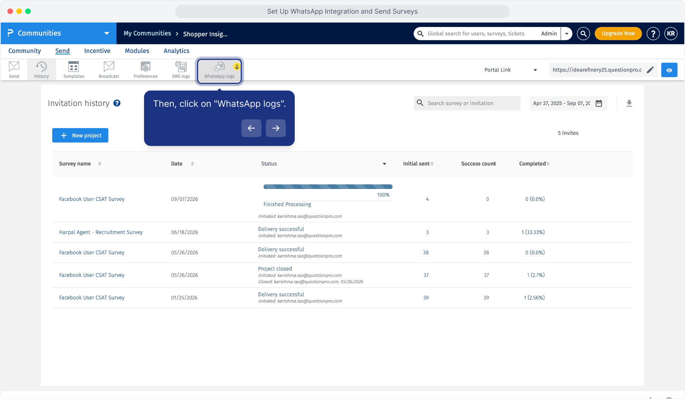Edit the portal link with pencil icon
This screenshot has width=685, height=399.
point(650,70)
